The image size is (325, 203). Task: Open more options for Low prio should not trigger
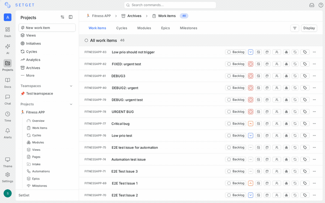coord(314,52)
